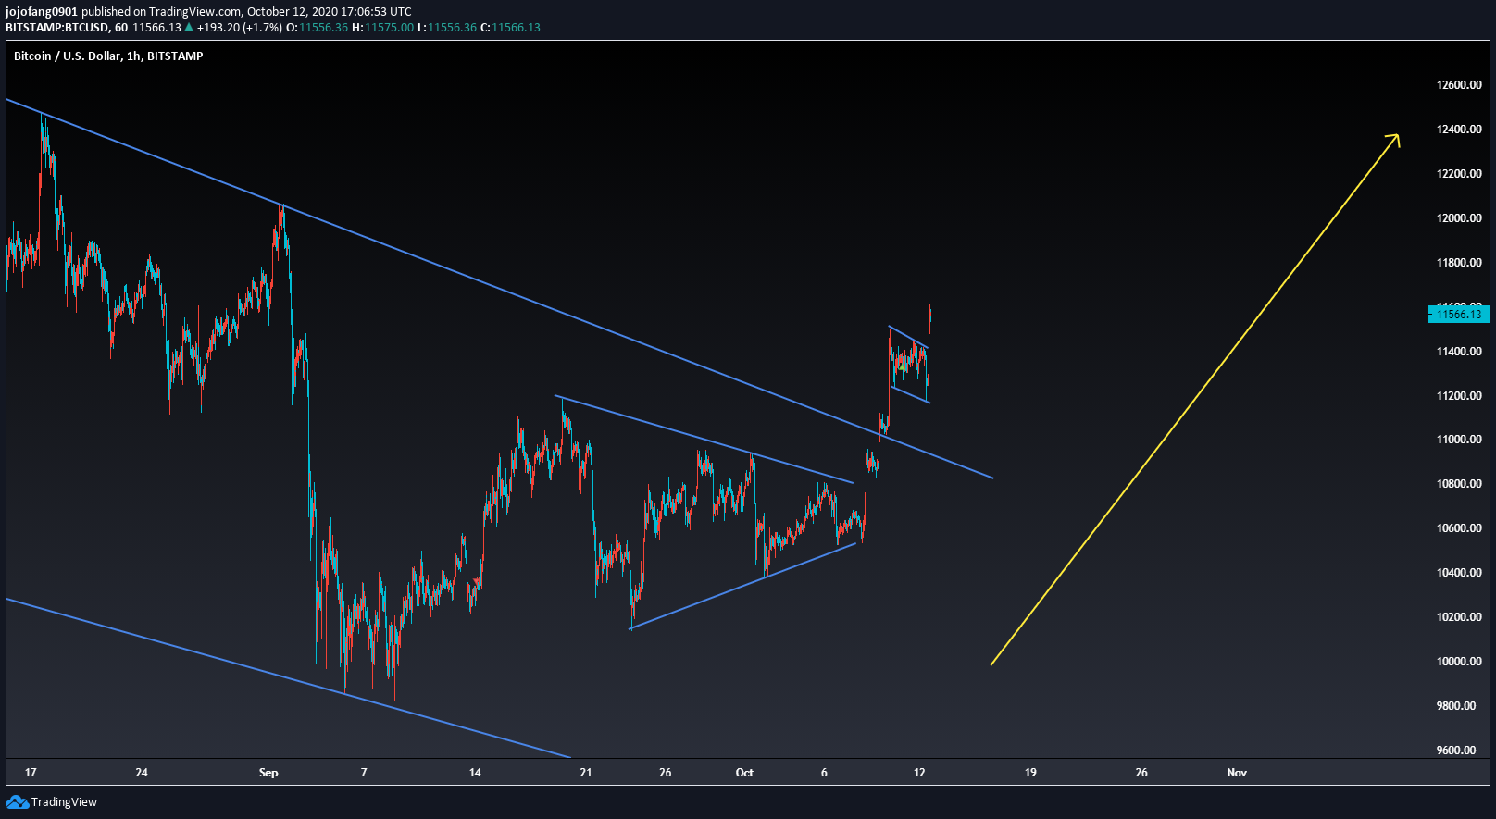This screenshot has height=819, width=1496.
Task: Click the 10000.00 price axis label
Action: [x=1459, y=662]
